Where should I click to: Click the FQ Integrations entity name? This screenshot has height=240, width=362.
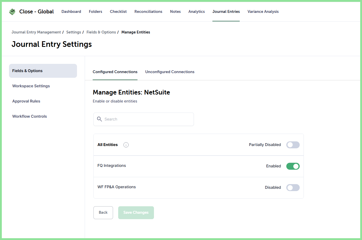pos(112,166)
